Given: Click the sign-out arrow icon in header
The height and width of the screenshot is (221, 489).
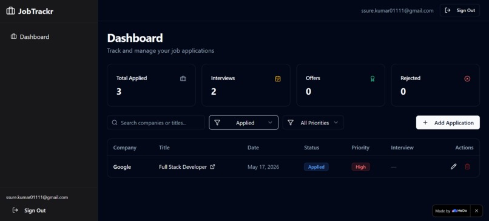Looking at the screenshot, I should [x=448, y=10].
